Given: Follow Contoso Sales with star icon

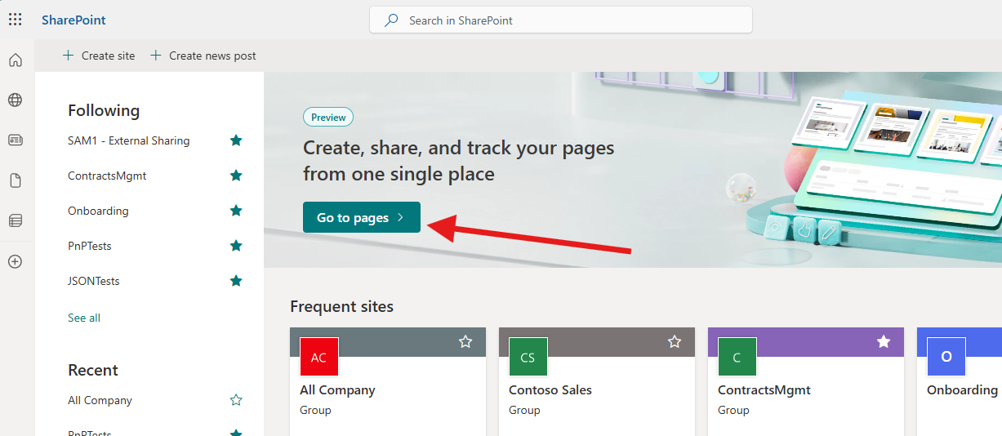Looking at the screenshot, I should (675, 341).
